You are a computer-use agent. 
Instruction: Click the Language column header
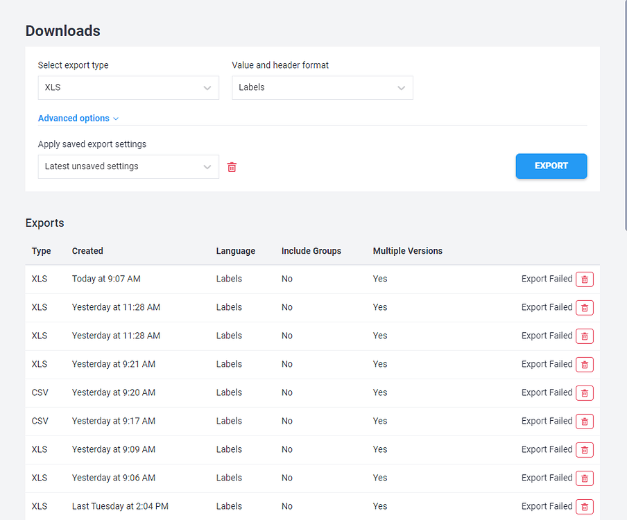point(236,251)
